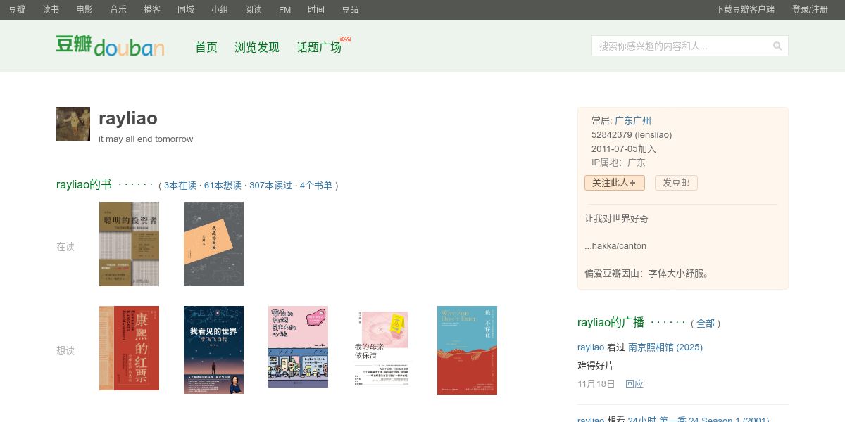Open 读书 in the top bar

pyautogui.click(x=51, y=9)
